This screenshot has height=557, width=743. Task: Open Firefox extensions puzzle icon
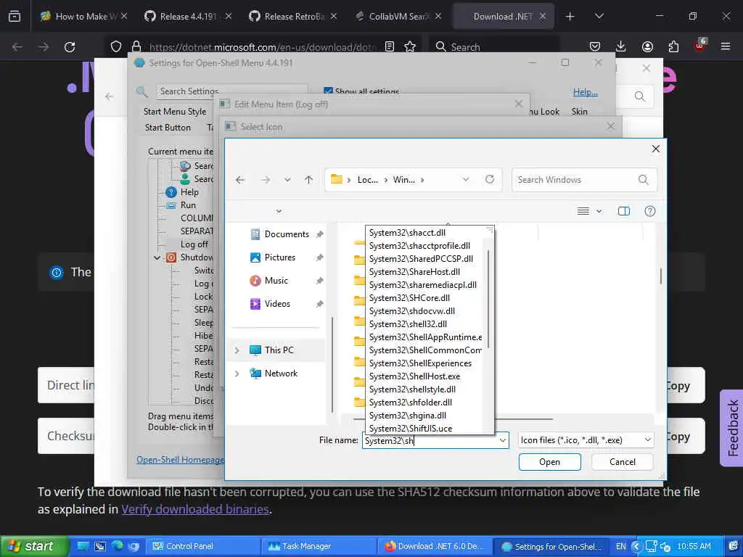click(673, 46)
